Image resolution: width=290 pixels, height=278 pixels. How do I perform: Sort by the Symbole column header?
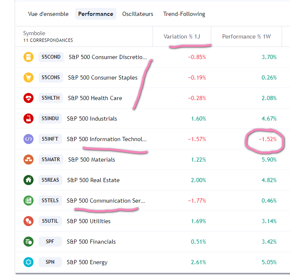pos(34,33)
